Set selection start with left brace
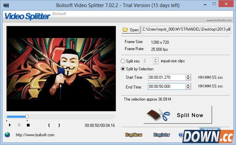 (x=49, y=125)
